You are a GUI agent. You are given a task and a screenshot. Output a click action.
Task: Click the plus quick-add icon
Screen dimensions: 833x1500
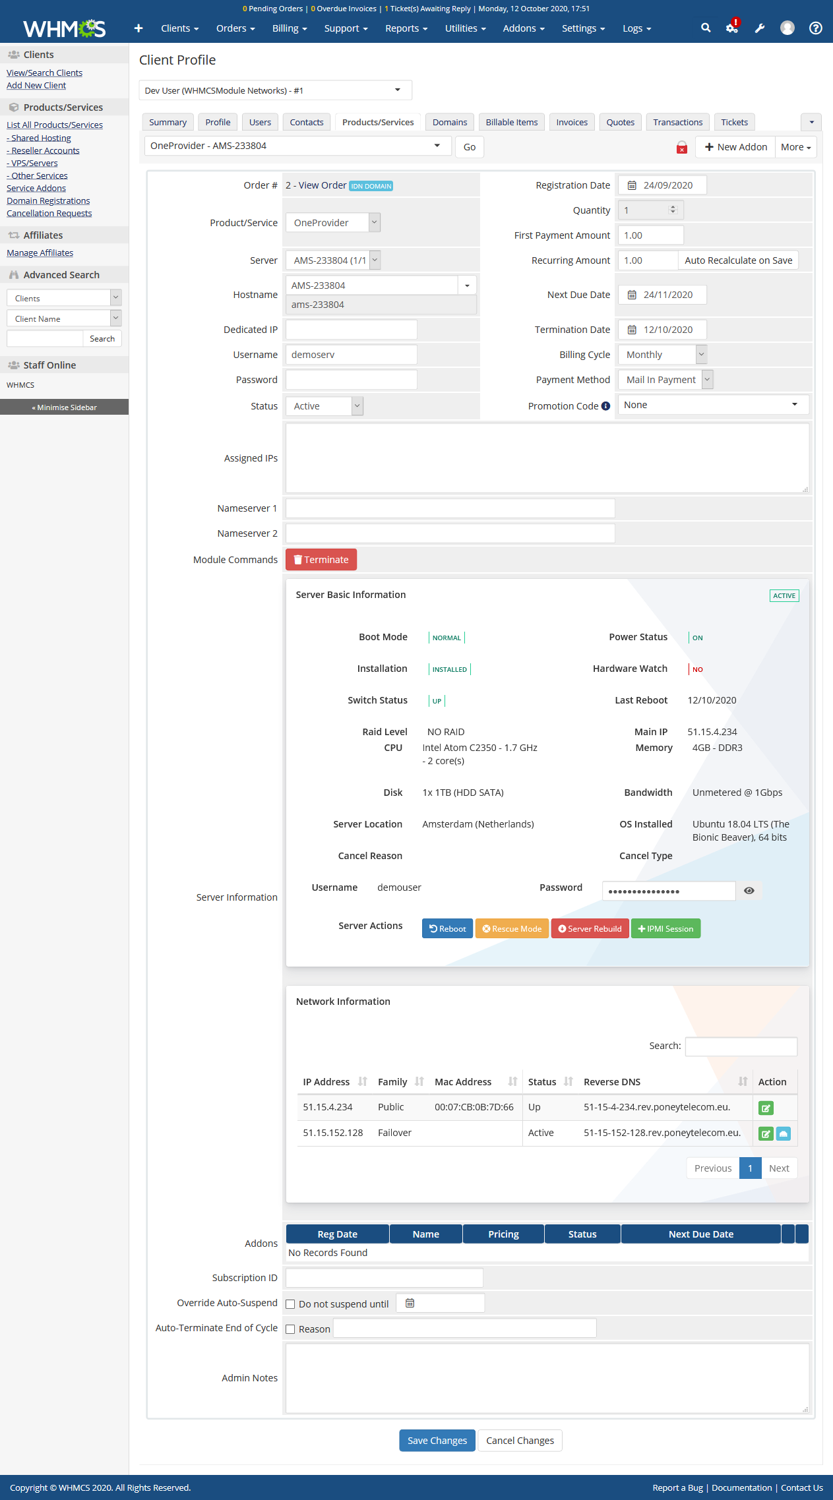point(139,28)
